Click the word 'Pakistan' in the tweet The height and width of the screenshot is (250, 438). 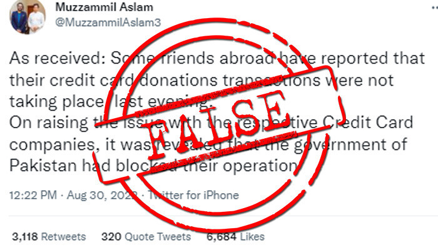[43, 166]
